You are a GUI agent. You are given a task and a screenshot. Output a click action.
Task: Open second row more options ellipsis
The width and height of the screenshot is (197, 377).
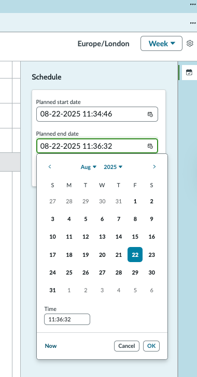click(x=193, y=23)
